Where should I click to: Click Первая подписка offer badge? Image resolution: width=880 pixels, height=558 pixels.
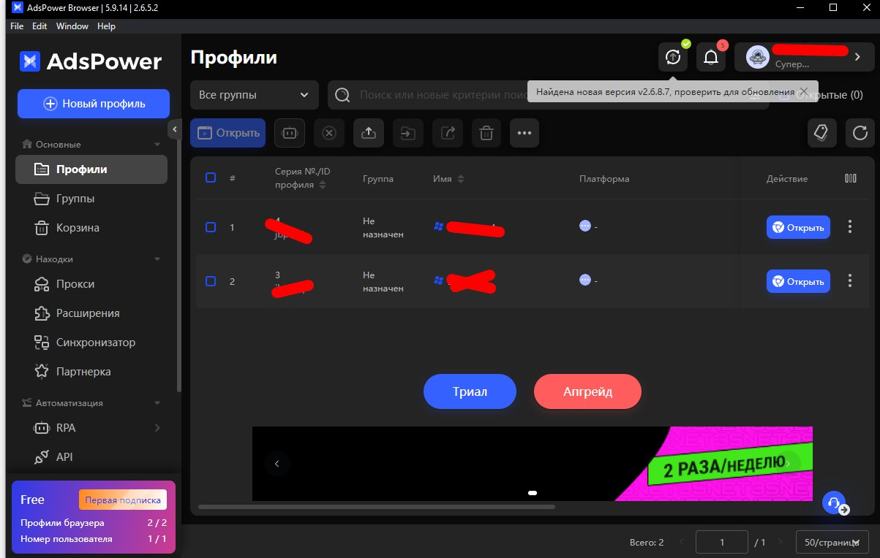(123, 500)
